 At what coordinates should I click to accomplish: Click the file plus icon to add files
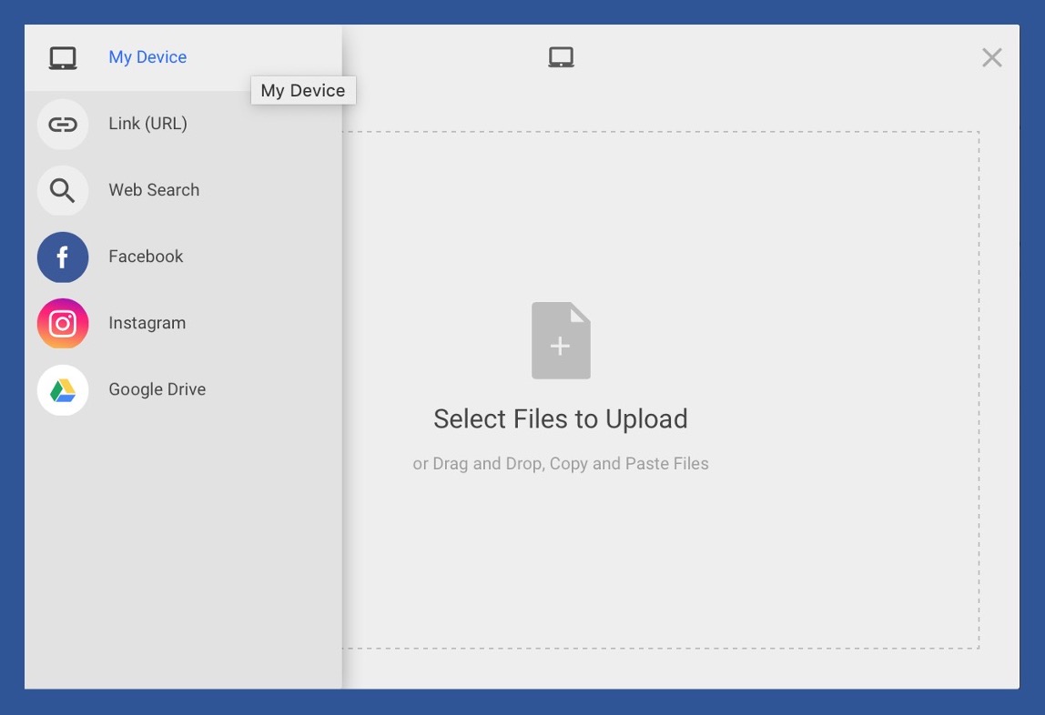click(x=561, y=341)
